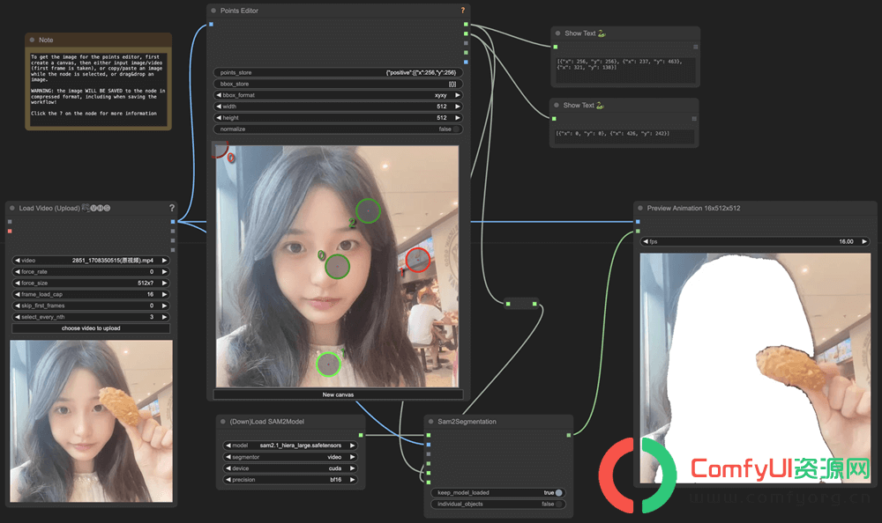Select the red negative point in the canvas
Viewport: 882px width, 523px height.
coord(417,260)
